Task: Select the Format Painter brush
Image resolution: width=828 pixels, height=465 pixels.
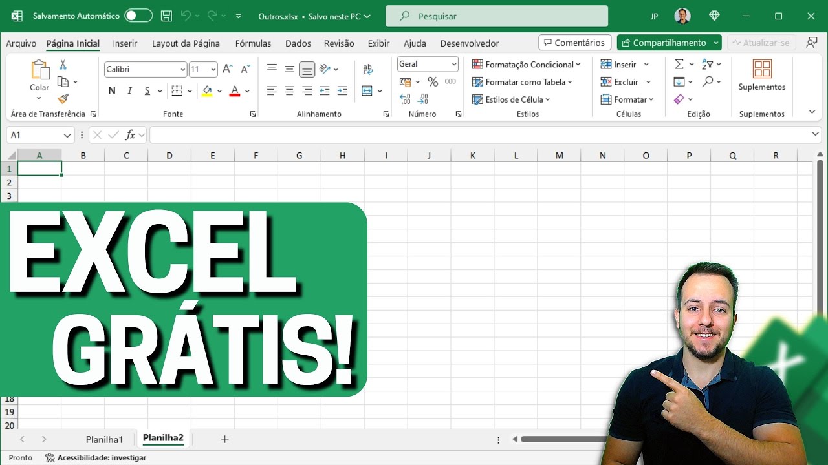Action: (x=63, y=99)
